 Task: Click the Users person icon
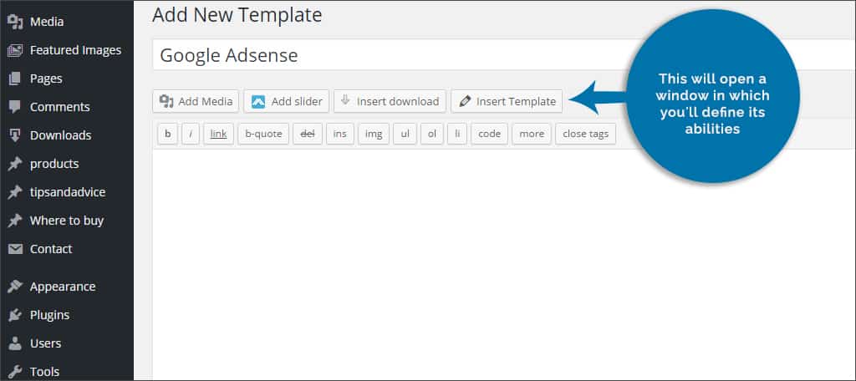15,343
